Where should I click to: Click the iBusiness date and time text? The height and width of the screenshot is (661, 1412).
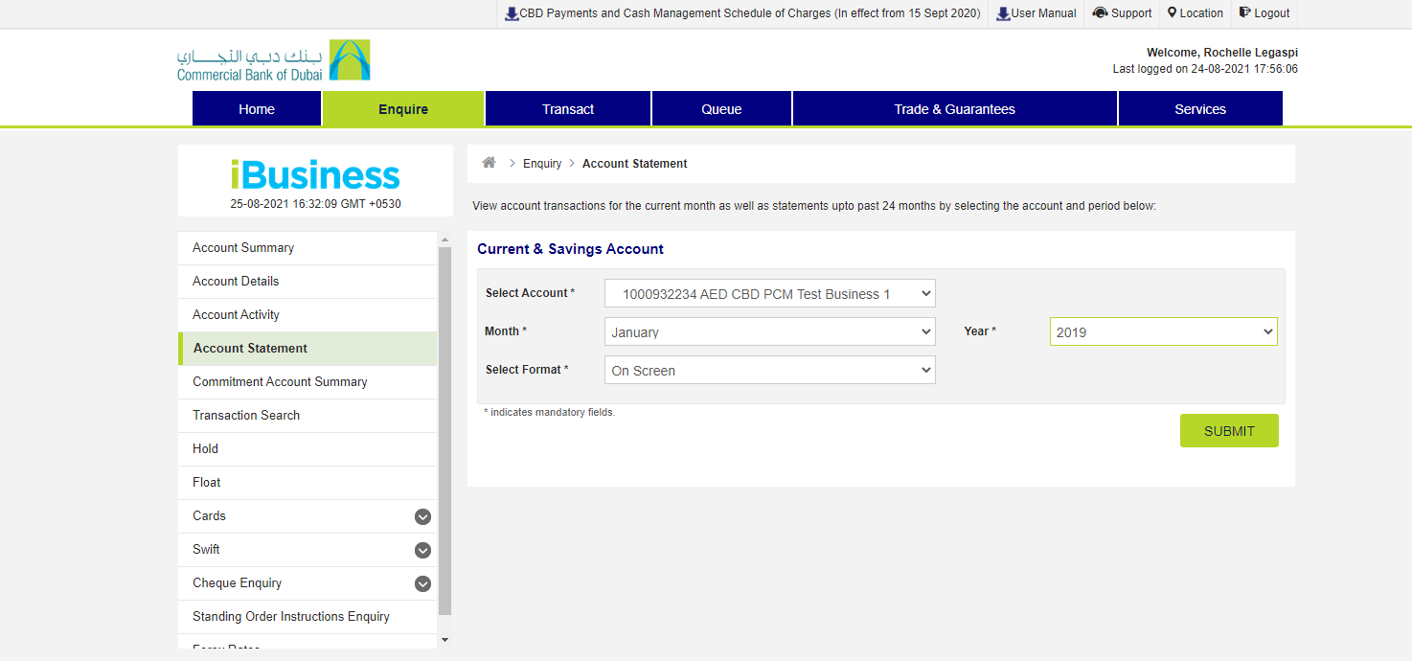tap(315, 204)
